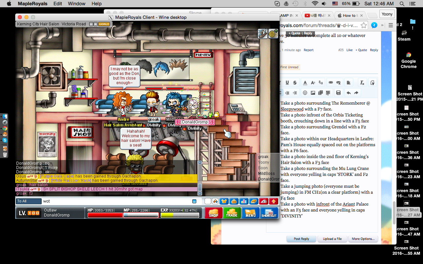
Task: Click the undo arrow in editor
Action: pos(348,93)
